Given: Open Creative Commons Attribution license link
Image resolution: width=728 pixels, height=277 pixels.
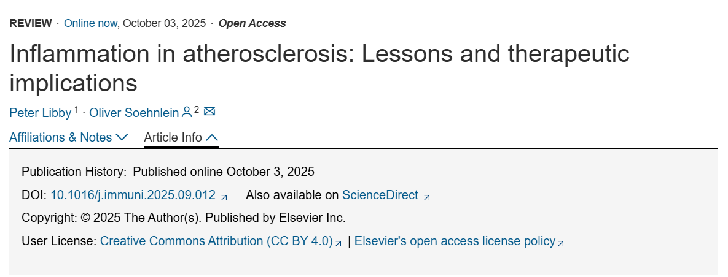Looking at the screenshot, I should point(216,241).
